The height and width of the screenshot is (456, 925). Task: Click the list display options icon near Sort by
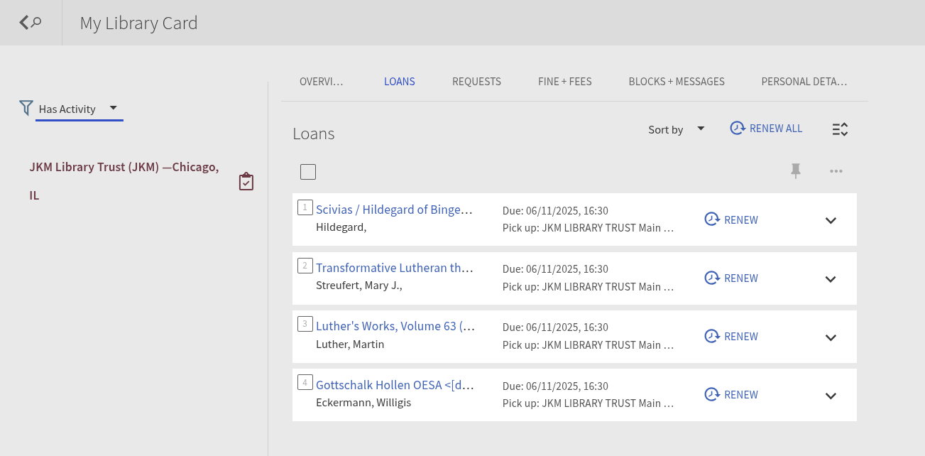coord(840,129)
